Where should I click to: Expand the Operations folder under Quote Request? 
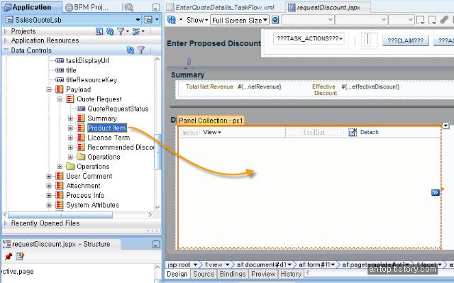(x=70, y=157)
